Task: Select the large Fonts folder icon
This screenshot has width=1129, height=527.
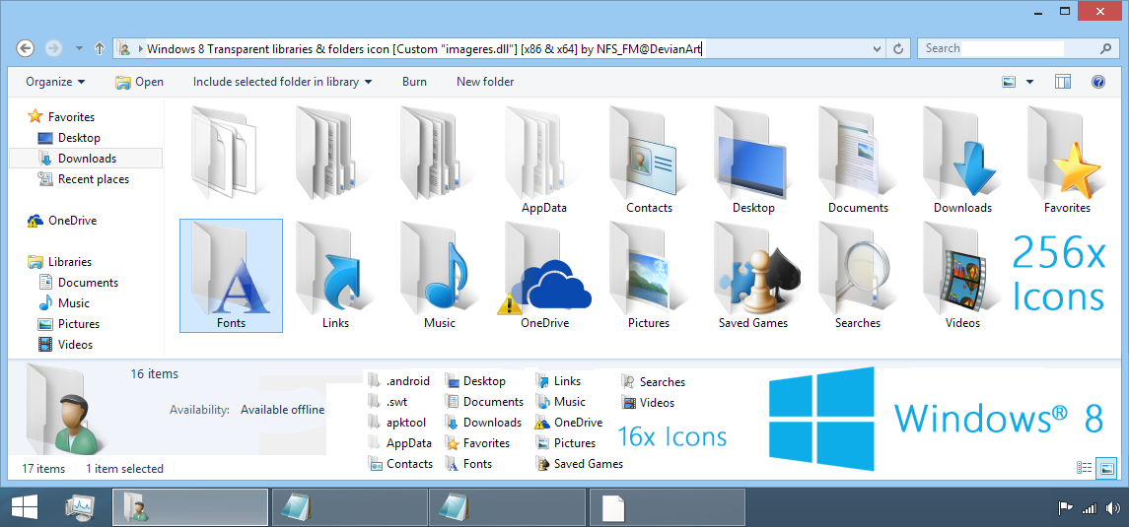Action: [231, 276]
